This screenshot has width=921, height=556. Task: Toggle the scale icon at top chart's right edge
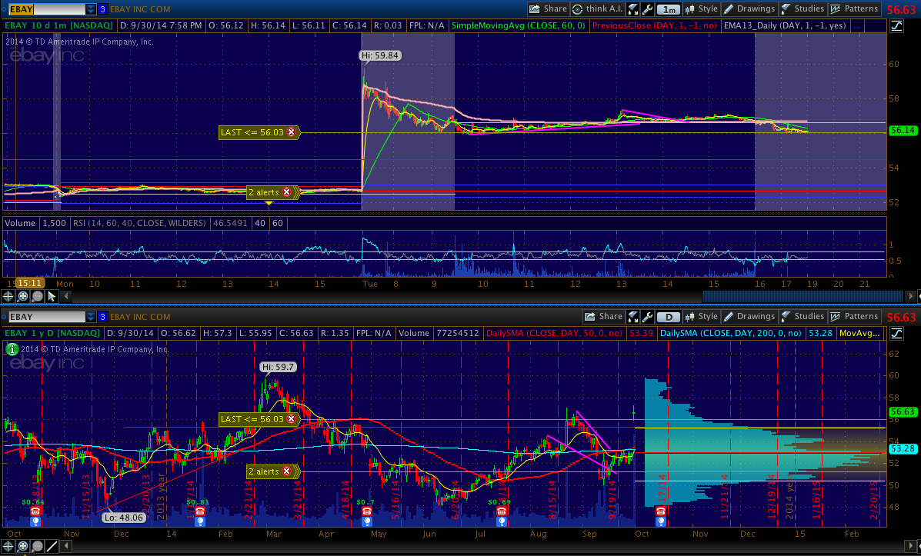point(896,25)
